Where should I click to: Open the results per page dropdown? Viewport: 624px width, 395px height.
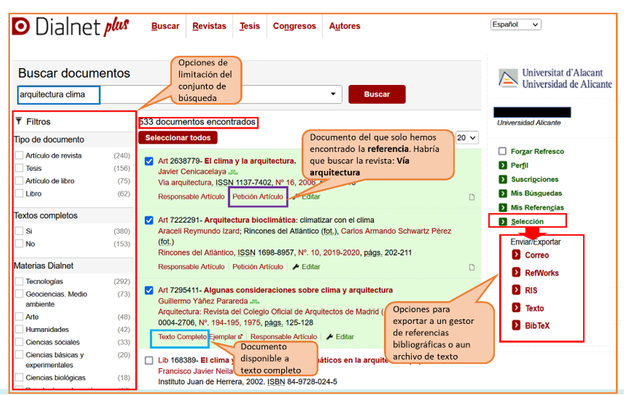coord(467,137)
